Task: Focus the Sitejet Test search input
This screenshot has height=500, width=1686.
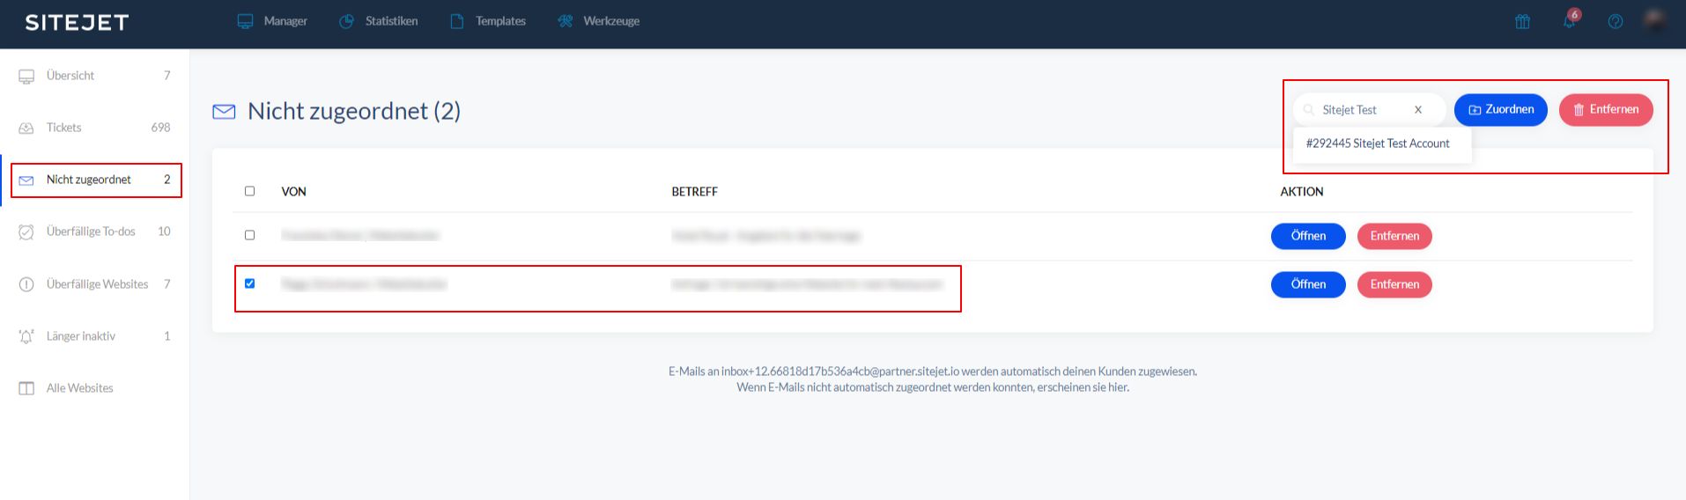Action: pos(1361,110)
